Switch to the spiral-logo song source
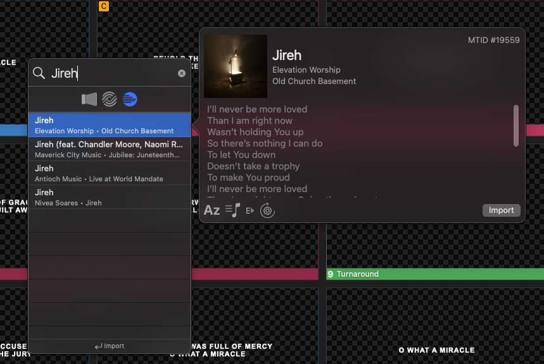544x364 pixels. point(110,99)
